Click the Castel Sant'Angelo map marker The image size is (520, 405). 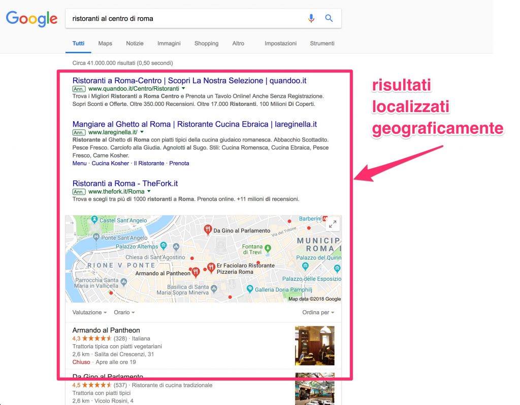coord(94,219)
